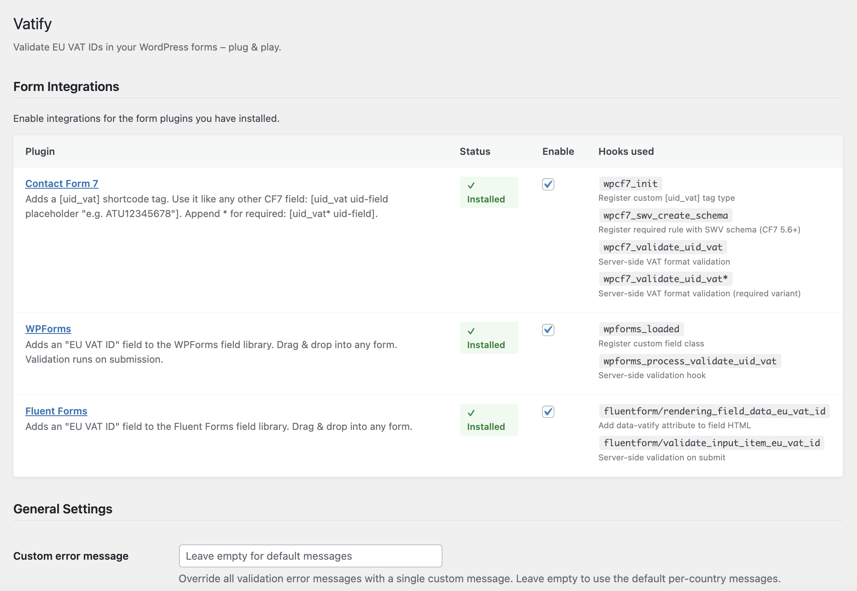Click the Enable column header

pos(558,151)
